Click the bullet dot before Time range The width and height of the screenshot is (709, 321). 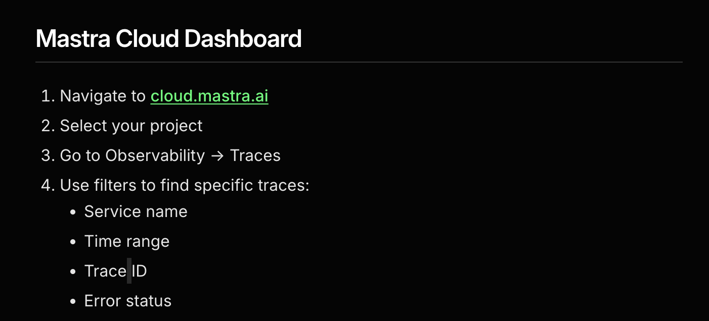point(73,242)
